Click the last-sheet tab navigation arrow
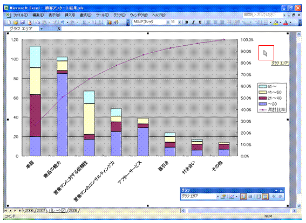306x223 pixels. (20, 211)
